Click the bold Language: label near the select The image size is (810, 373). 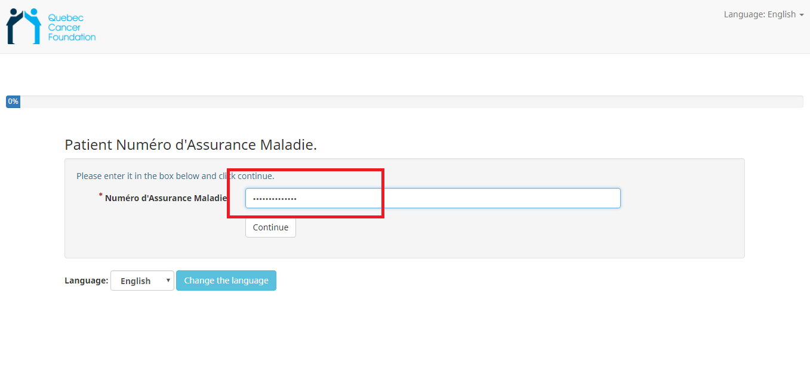(86, 280)
